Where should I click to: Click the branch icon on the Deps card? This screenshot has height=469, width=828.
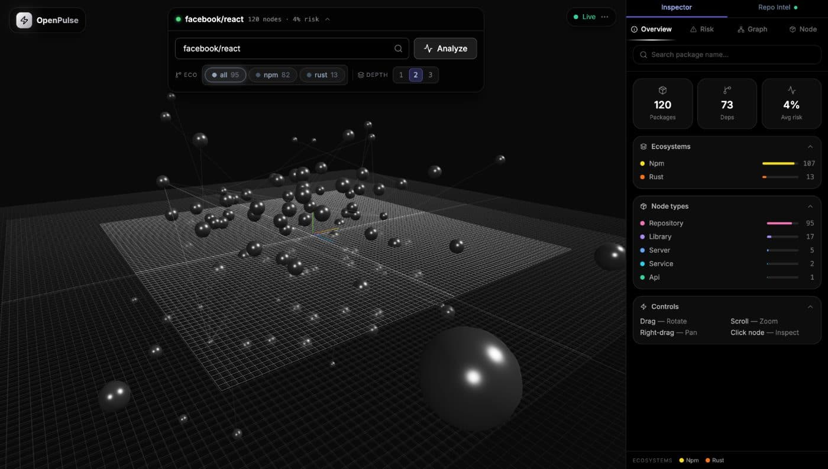[x=727, y=90]
